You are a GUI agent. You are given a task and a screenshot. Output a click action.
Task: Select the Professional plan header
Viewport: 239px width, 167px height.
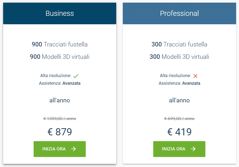pos(179,13)
